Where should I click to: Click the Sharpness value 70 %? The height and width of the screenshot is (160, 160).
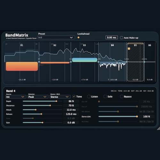[x=71, y=106]
